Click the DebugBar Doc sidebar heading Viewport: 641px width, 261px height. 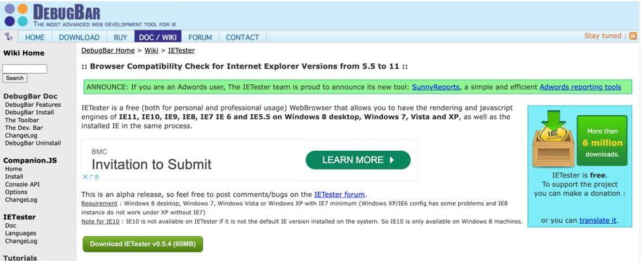pos(30,97)
